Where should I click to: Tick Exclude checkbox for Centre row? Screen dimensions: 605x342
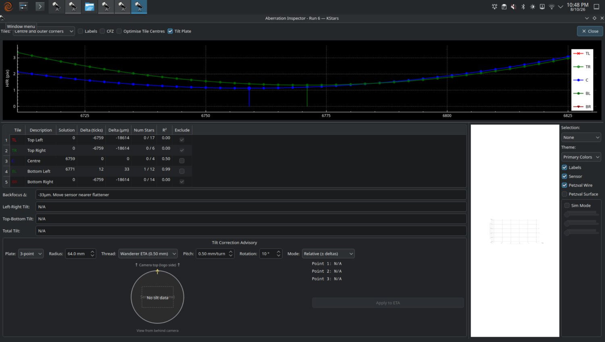(182, 161)
